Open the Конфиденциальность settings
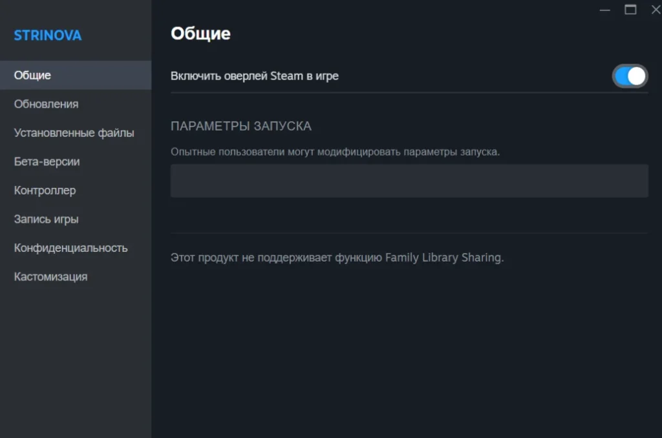The width and height of the screenshot is (662, 438). tap(70, 248)
